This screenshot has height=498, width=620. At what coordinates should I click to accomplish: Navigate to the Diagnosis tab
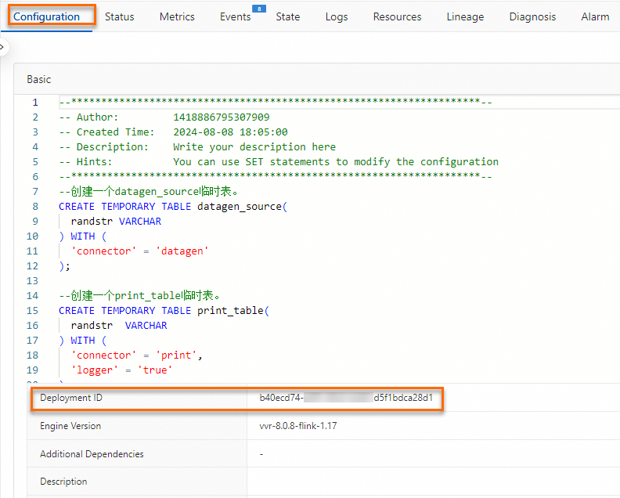click(x=532, y=16)
